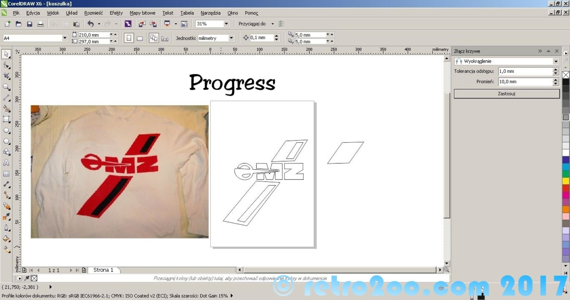Click the Undo arrow icon
Image resolution: width=570 pixels, height=300 pixels.
point(91,24)
